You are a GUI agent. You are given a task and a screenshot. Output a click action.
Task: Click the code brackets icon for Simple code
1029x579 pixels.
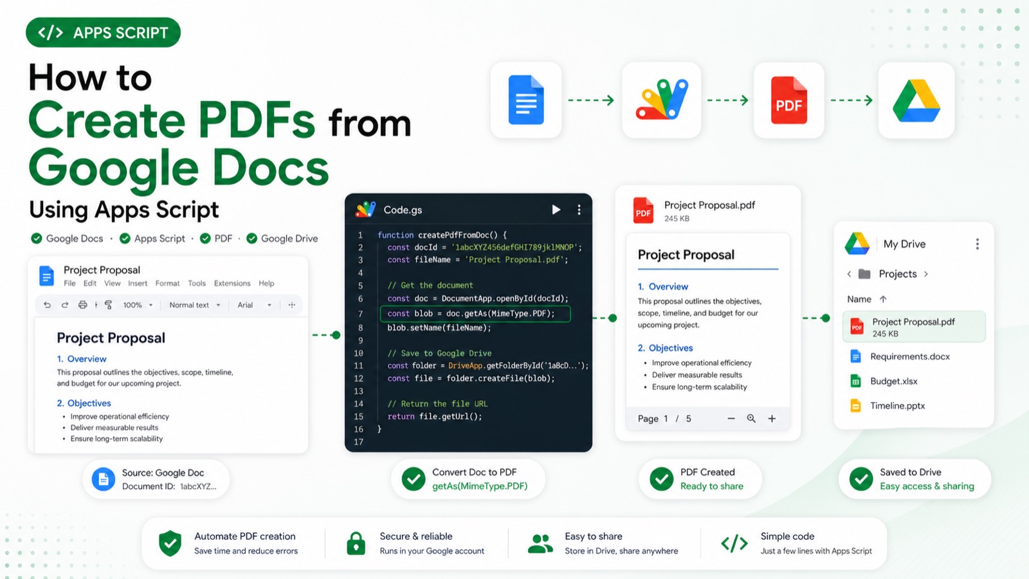tap(734, 544)
